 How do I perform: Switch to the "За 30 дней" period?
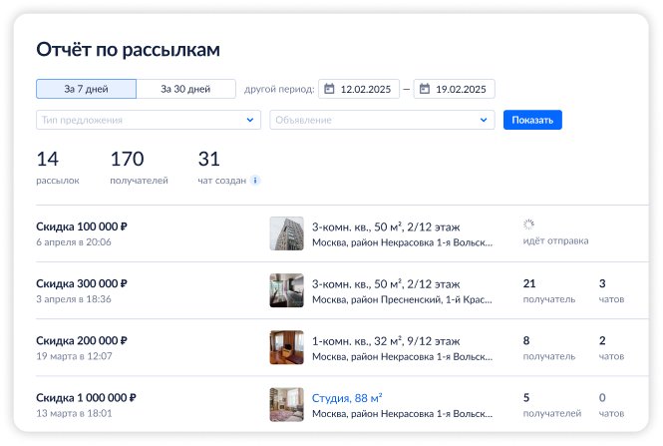coord(185,89)
